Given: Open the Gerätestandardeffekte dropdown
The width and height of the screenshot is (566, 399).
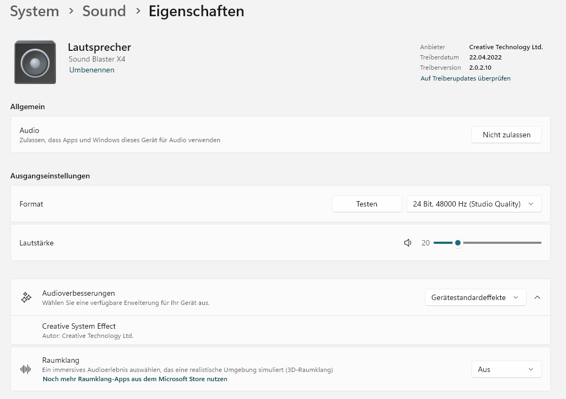Looking at the screenshot, I should (x=475, y=297).
